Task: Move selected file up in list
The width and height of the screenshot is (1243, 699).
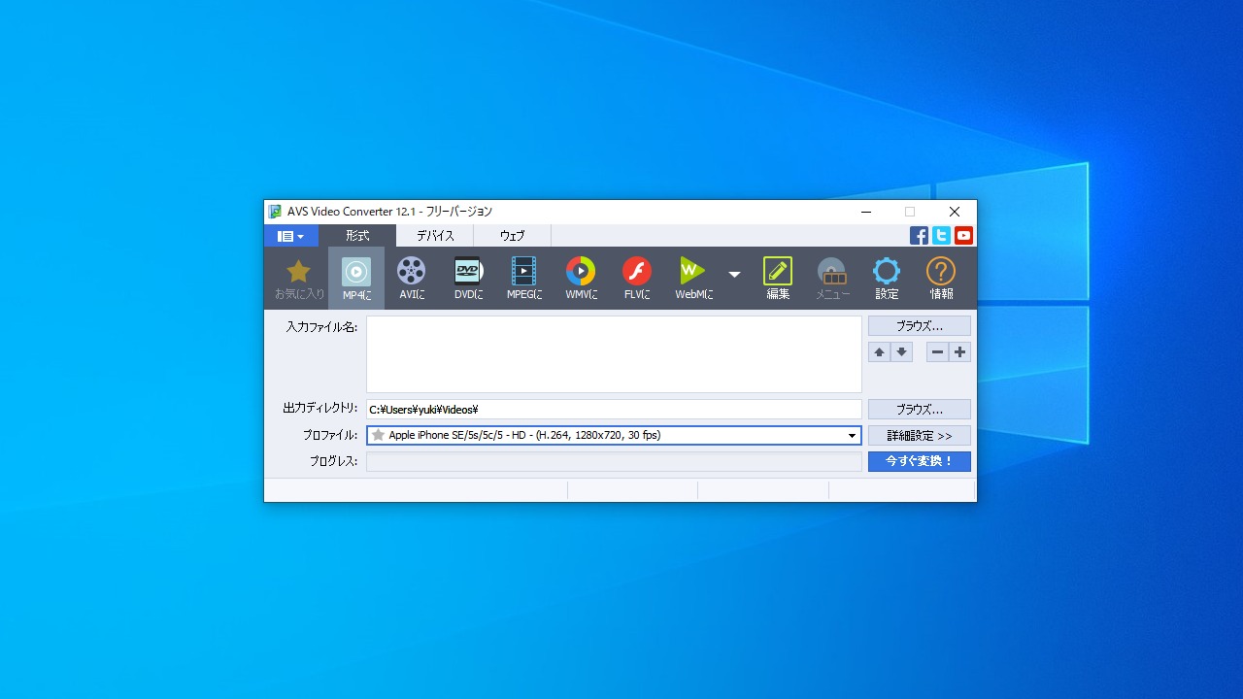Action: tap(879, 352)
